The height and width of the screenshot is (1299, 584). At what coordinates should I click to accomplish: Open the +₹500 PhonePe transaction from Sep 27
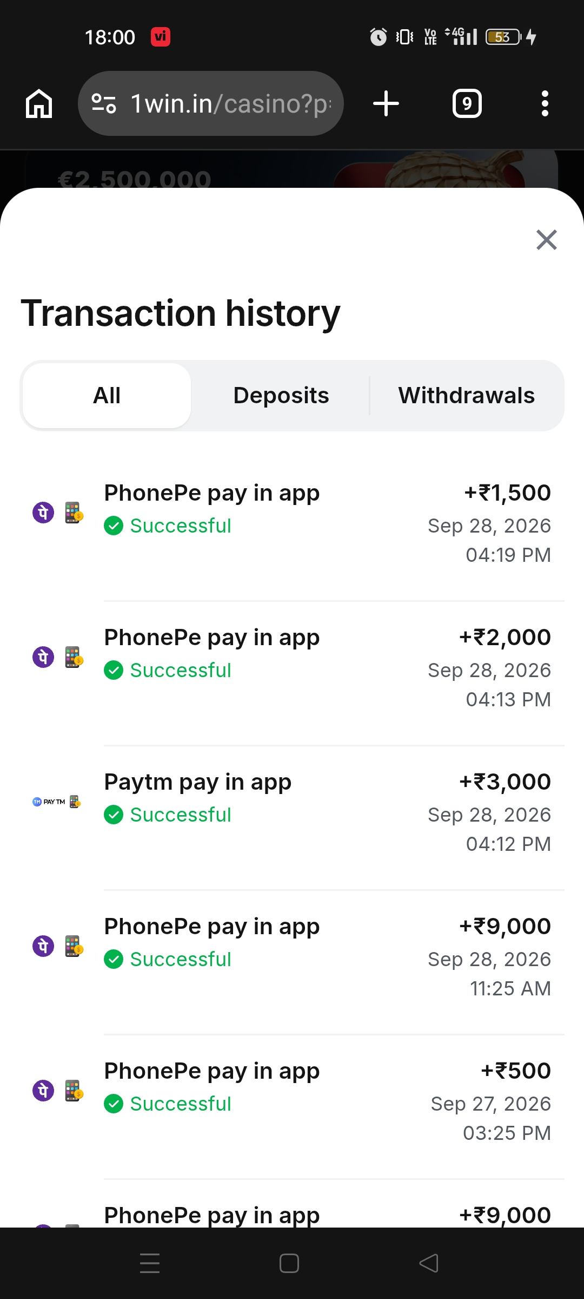(292, 1101)
